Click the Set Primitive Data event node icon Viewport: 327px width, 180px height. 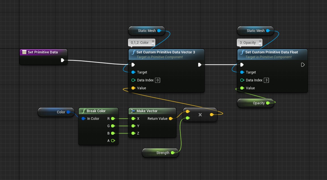[24, 52]
